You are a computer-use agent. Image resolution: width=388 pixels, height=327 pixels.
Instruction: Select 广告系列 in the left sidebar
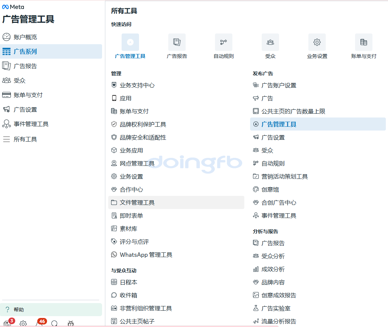click(51, 51)
